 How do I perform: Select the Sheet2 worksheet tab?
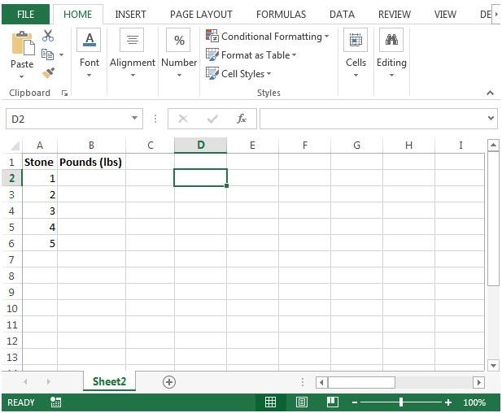point(109,381)
